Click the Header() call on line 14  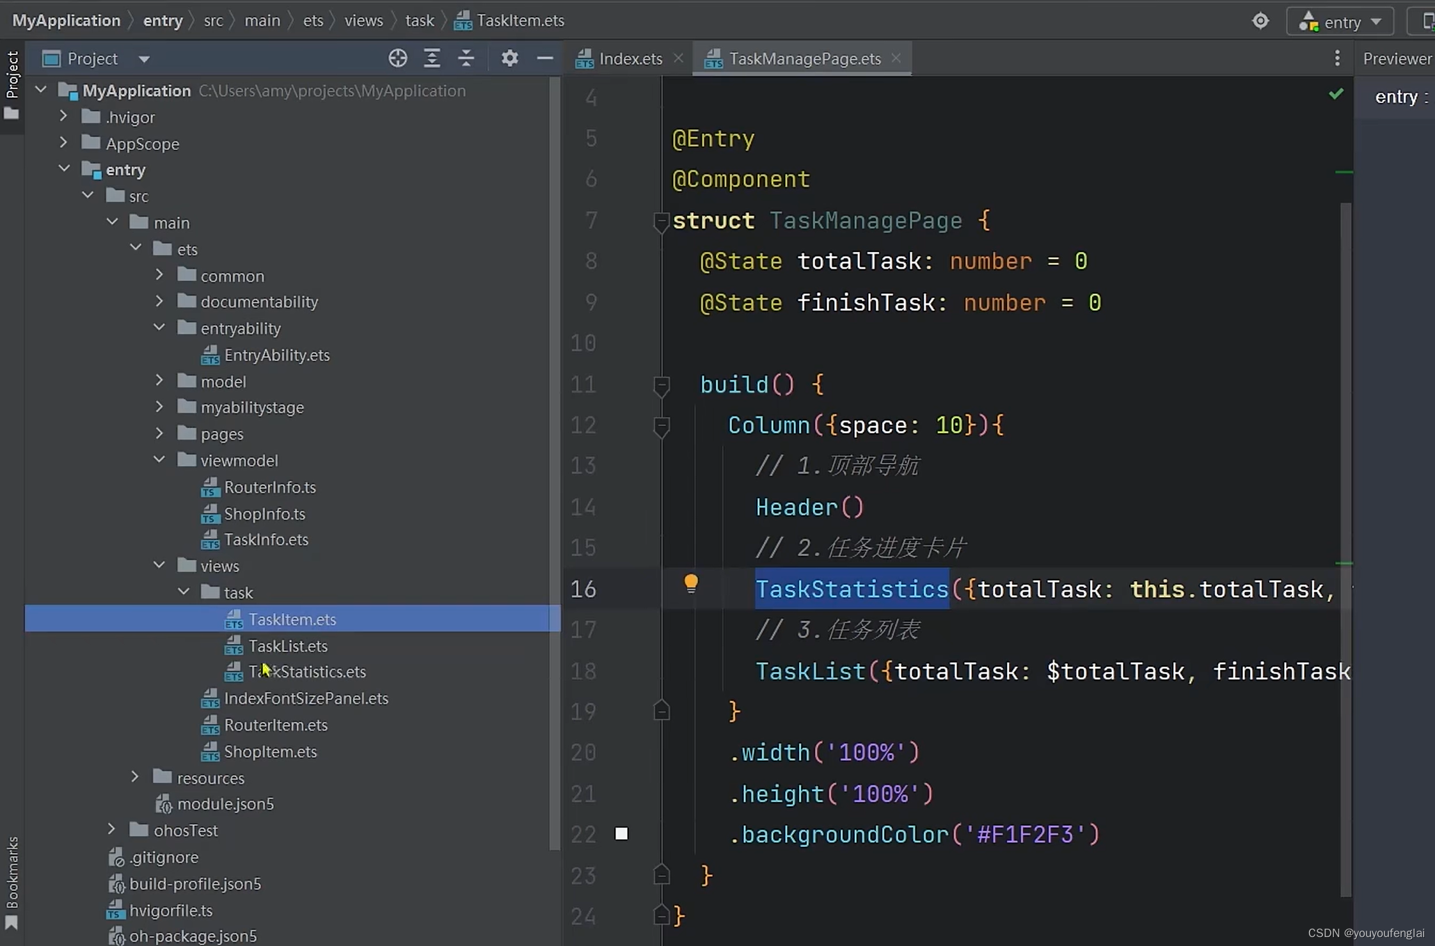(x=809, y=508)
